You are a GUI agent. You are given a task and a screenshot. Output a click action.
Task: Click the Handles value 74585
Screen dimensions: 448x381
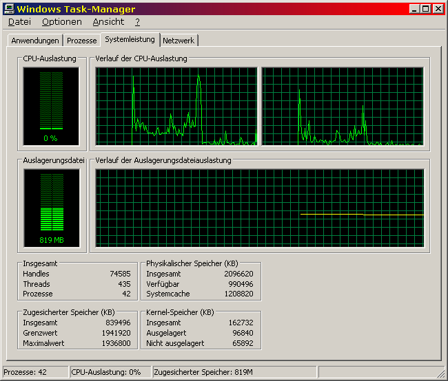(121, 274)
